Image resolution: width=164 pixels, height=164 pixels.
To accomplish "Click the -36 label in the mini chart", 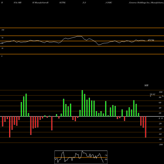I will 106,159.
